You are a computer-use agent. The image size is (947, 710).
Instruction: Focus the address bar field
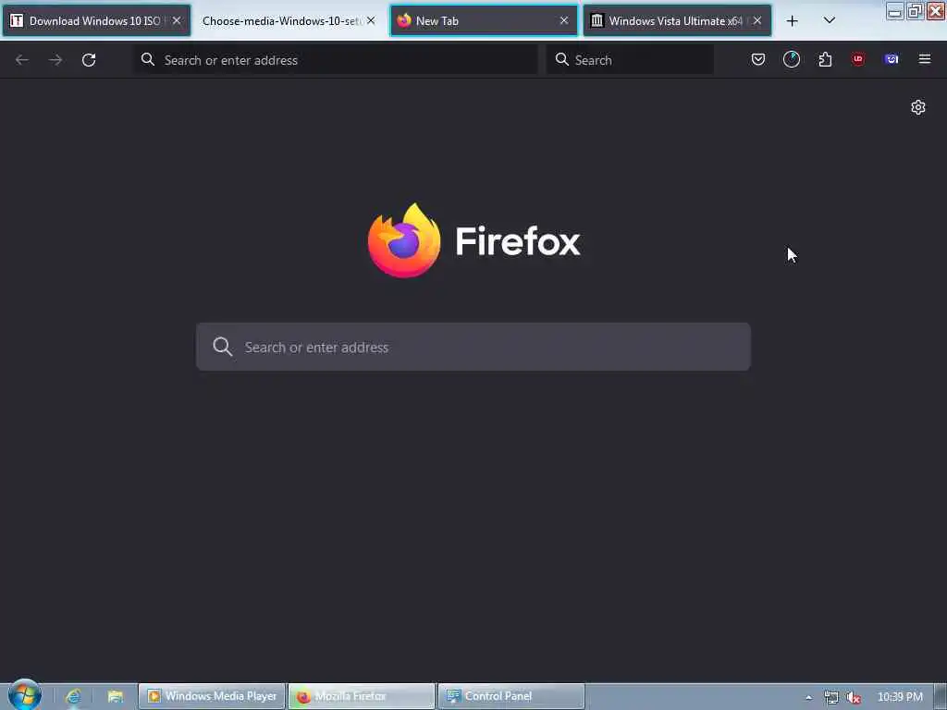point(335,60)
